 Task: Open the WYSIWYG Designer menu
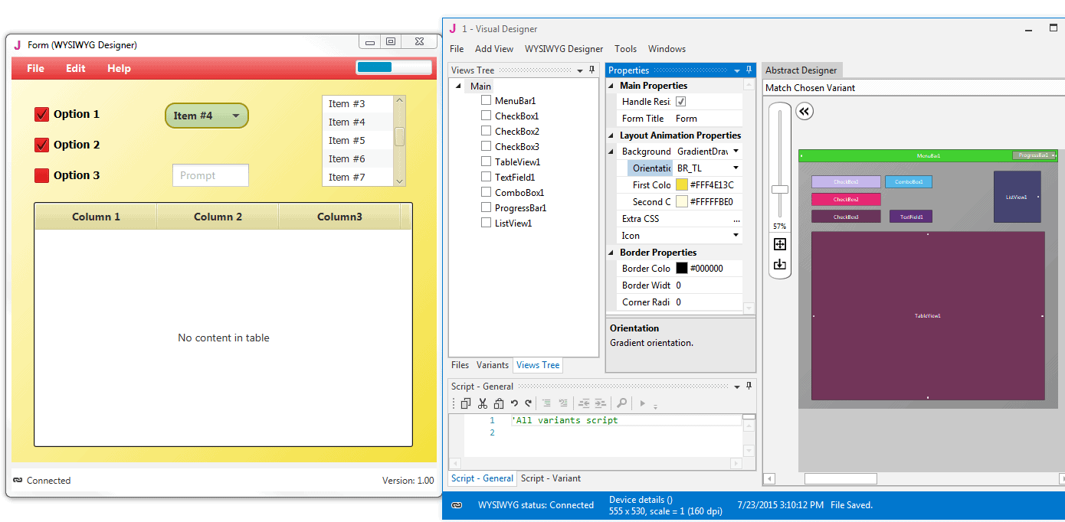[564, 49]
